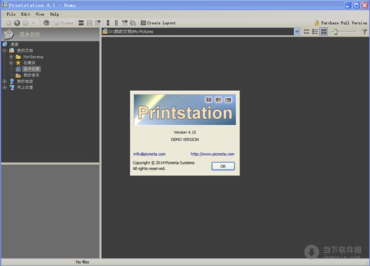
Task: Open the File menu
Action: pos(11,14)
